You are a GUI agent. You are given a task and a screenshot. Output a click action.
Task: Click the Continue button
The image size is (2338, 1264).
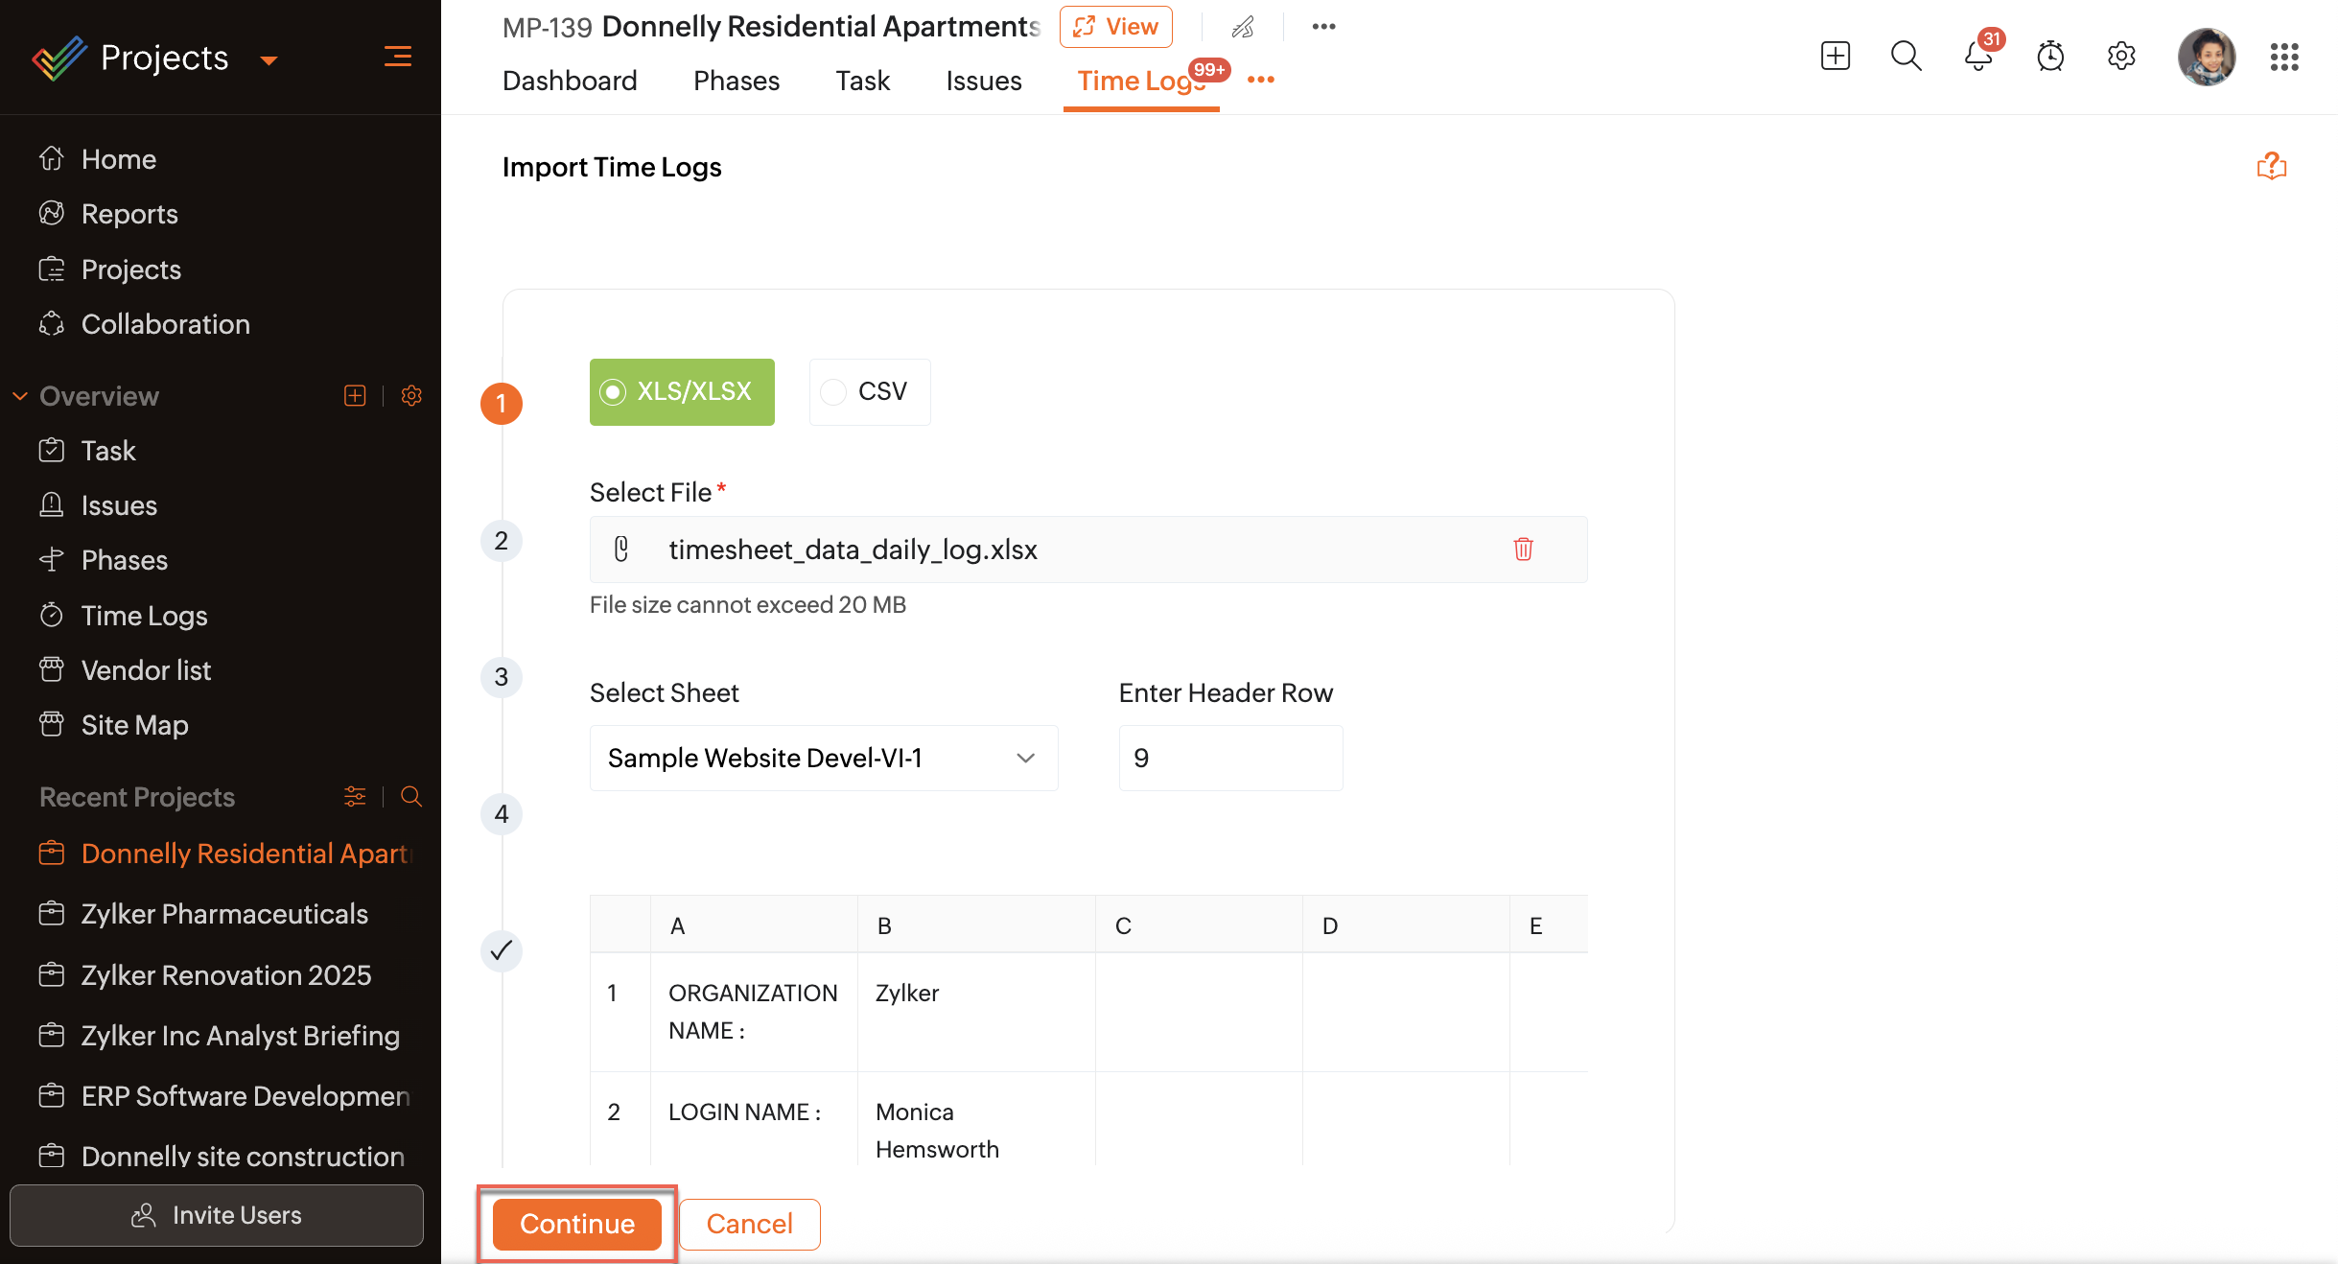point(577,1224)
